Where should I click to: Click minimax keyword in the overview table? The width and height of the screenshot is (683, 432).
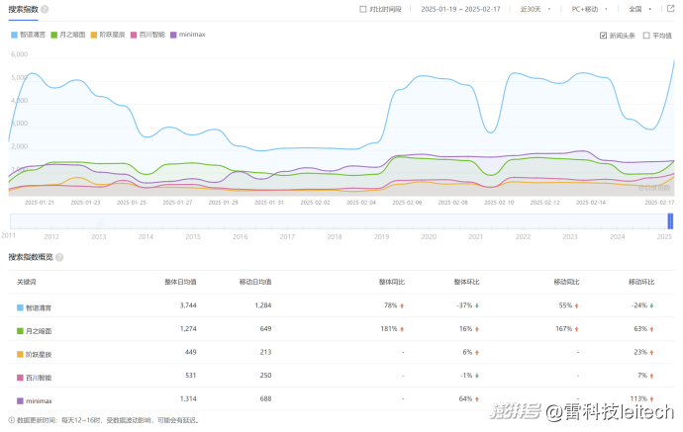(39, 401)
